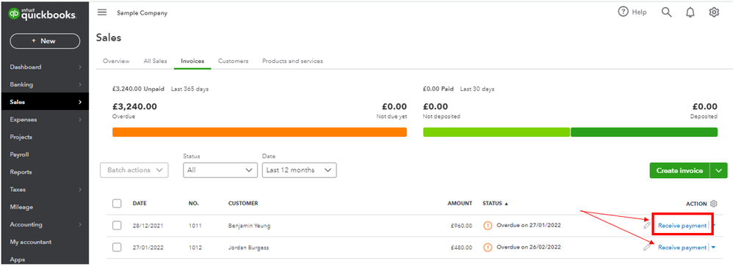This screenshot has width=733, height=266.
Task: Select the Benjamin Yeung invoice checkbox
Action: pyautogui.click(x=117, y=226)
